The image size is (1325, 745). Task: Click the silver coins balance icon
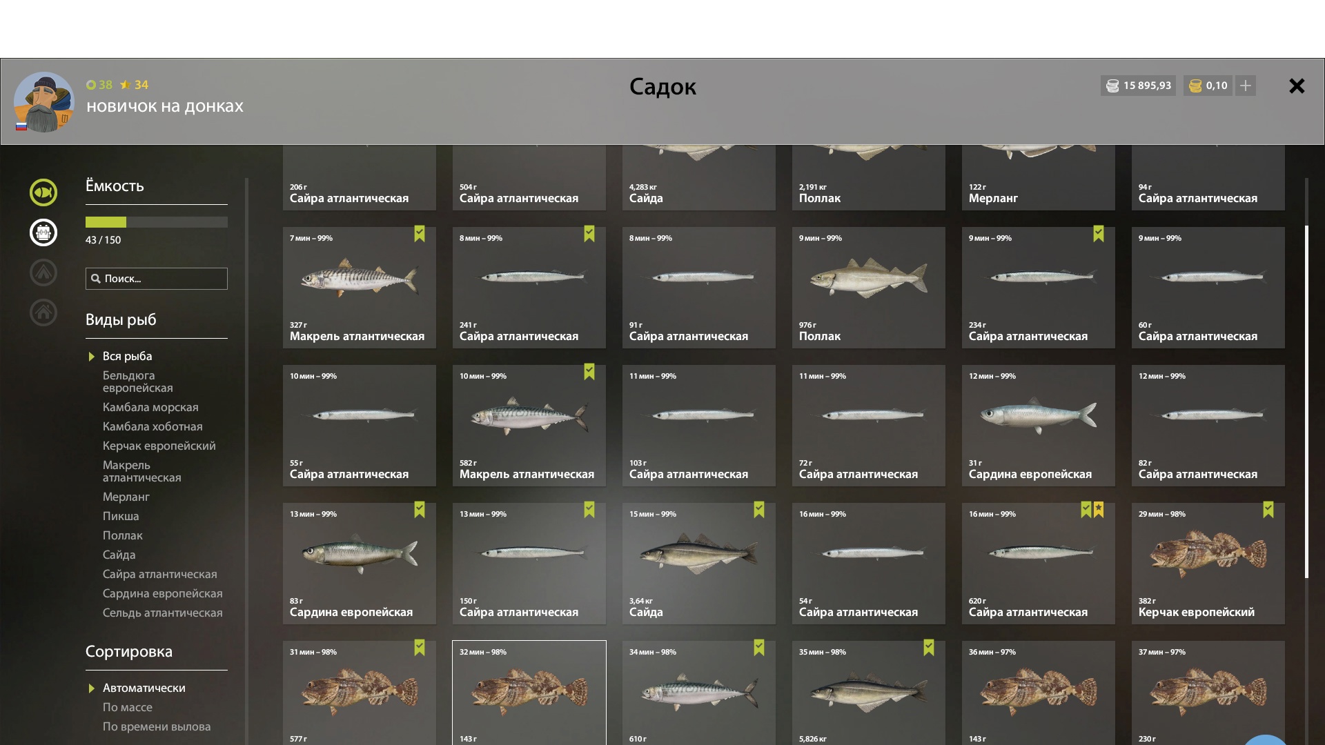pos(1112,86)
